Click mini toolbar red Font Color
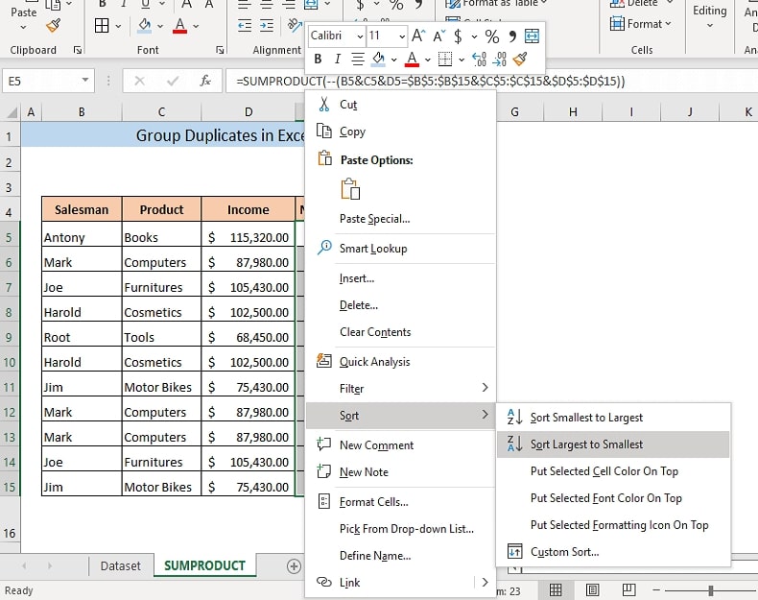758x600 pixels. (x=412, y=59)
